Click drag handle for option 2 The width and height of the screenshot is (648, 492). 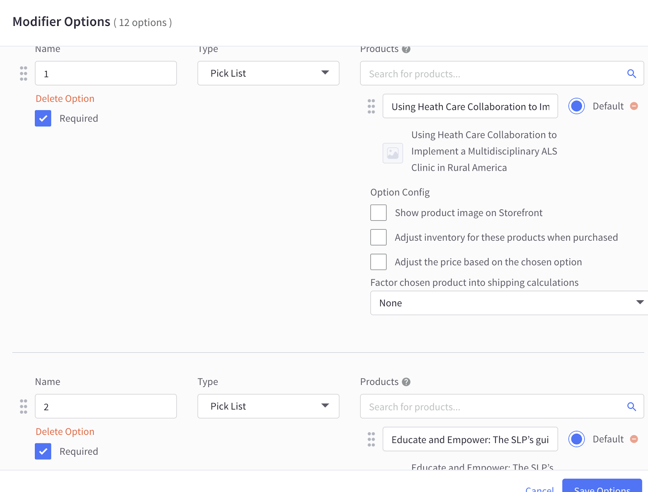pos(23,406)
